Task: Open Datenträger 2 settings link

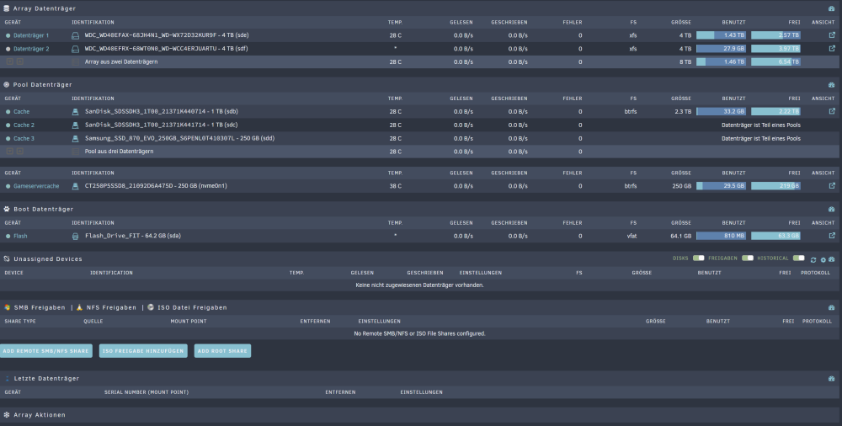Action: pos(31,49)
